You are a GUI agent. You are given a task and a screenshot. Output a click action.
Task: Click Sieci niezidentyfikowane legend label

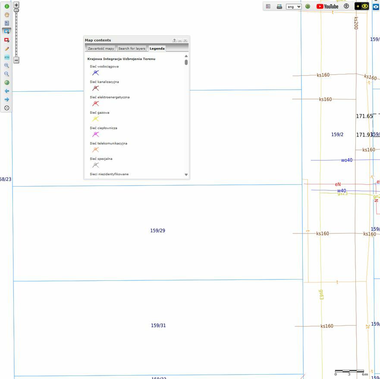(109, 174)
